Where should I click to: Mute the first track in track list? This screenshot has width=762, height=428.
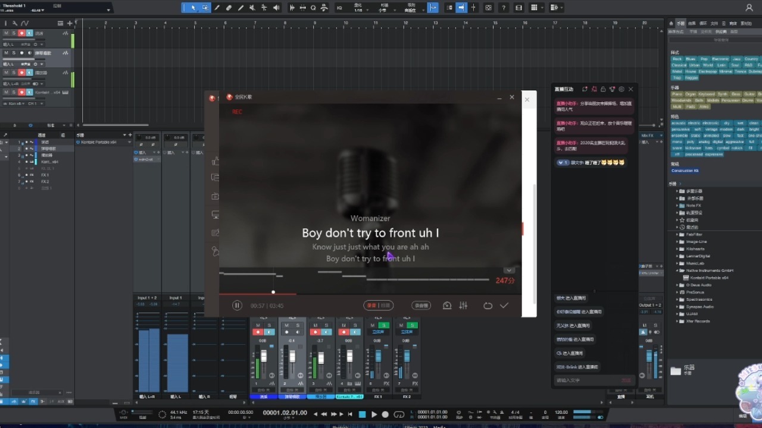coord(6,33)
